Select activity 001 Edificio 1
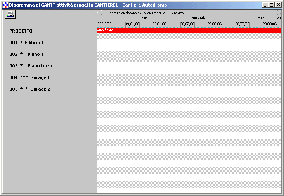This screenshot has height=196, width=284. (x=27, y=43)
